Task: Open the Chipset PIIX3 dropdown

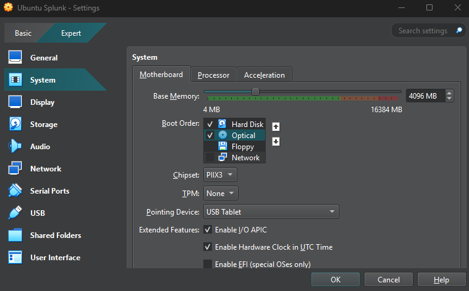Action: (220, 174)
